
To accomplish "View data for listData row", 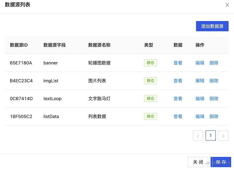I will (178, 116).
